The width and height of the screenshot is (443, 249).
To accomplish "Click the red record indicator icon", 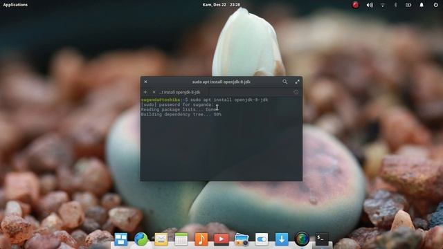I will click(355, 5).
